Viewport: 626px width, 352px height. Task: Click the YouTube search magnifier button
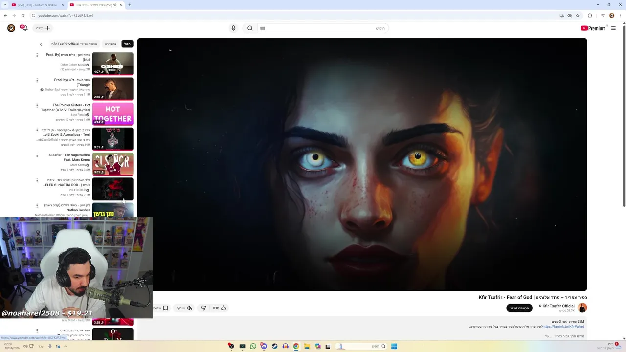[250, 28]
